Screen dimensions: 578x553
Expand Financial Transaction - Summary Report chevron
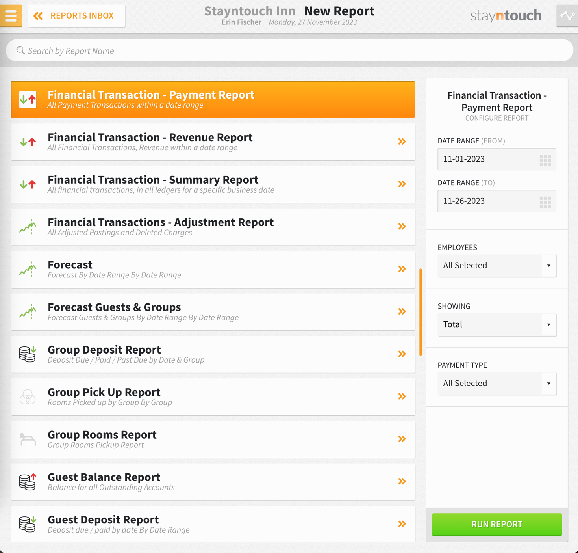point(402,184)
